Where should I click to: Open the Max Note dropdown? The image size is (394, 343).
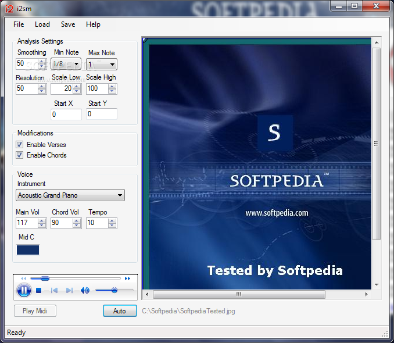point(102,65)
